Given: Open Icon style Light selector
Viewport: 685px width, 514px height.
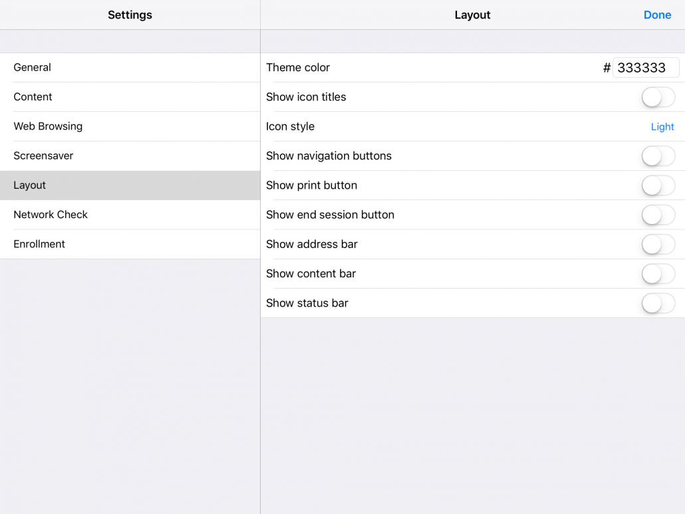Looking at the screenshot, I should tap(662, 126).
